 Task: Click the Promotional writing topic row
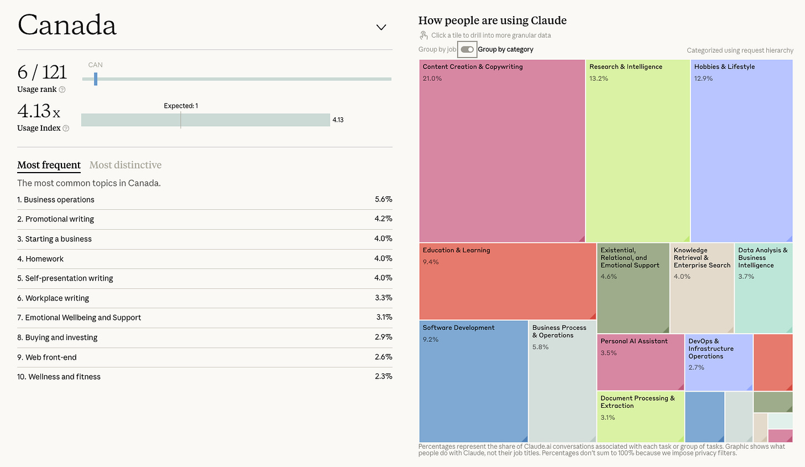coord(205,219)
